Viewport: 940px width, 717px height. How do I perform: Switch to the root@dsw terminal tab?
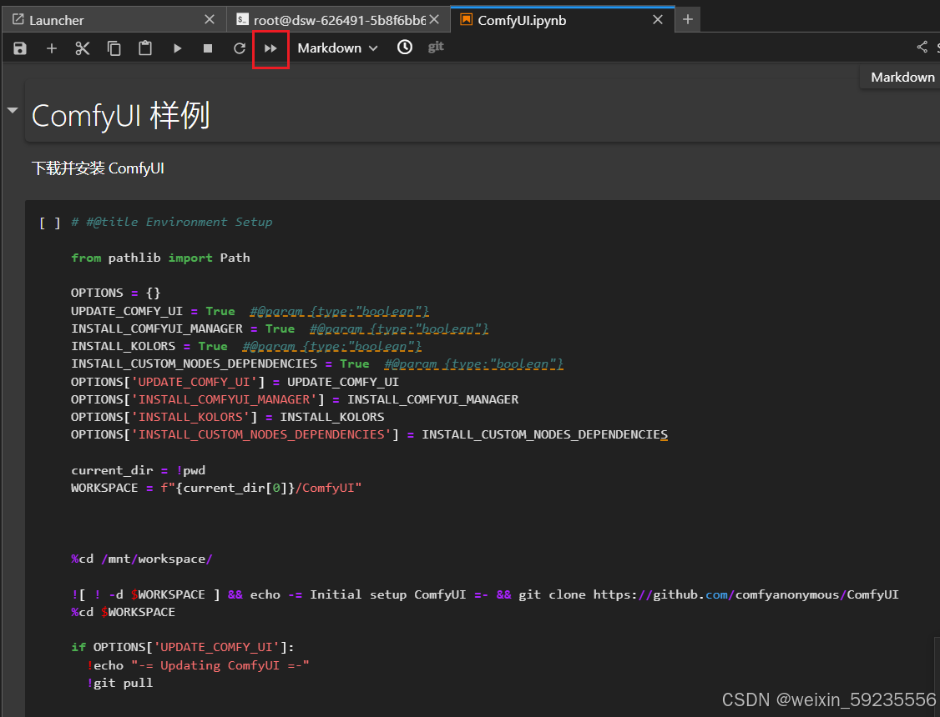coord(339,20)
